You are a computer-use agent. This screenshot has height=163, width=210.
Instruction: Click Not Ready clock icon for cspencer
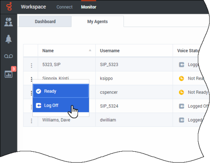pyautogui.click(x=181, y=92)
